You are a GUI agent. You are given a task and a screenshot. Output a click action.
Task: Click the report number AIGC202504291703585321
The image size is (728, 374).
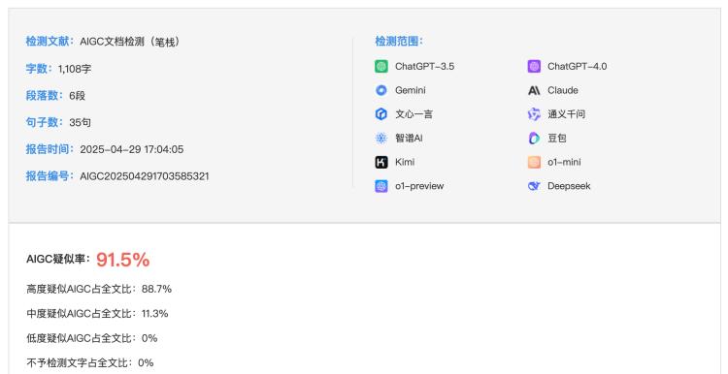point(145,176)
